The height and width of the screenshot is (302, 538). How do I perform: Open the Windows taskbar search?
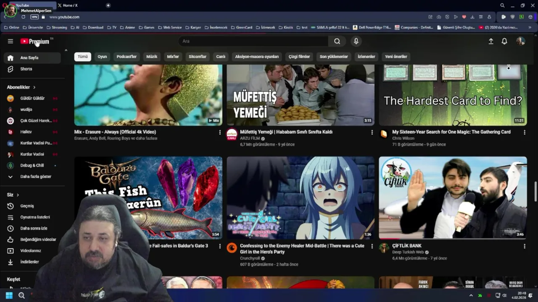(x=21, y=295)
